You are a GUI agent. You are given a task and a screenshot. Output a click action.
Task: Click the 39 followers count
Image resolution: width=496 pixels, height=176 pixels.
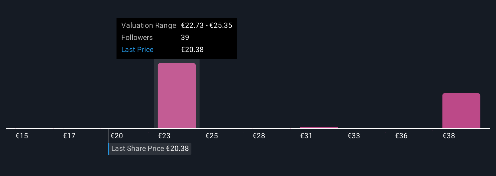click(185, 37)
